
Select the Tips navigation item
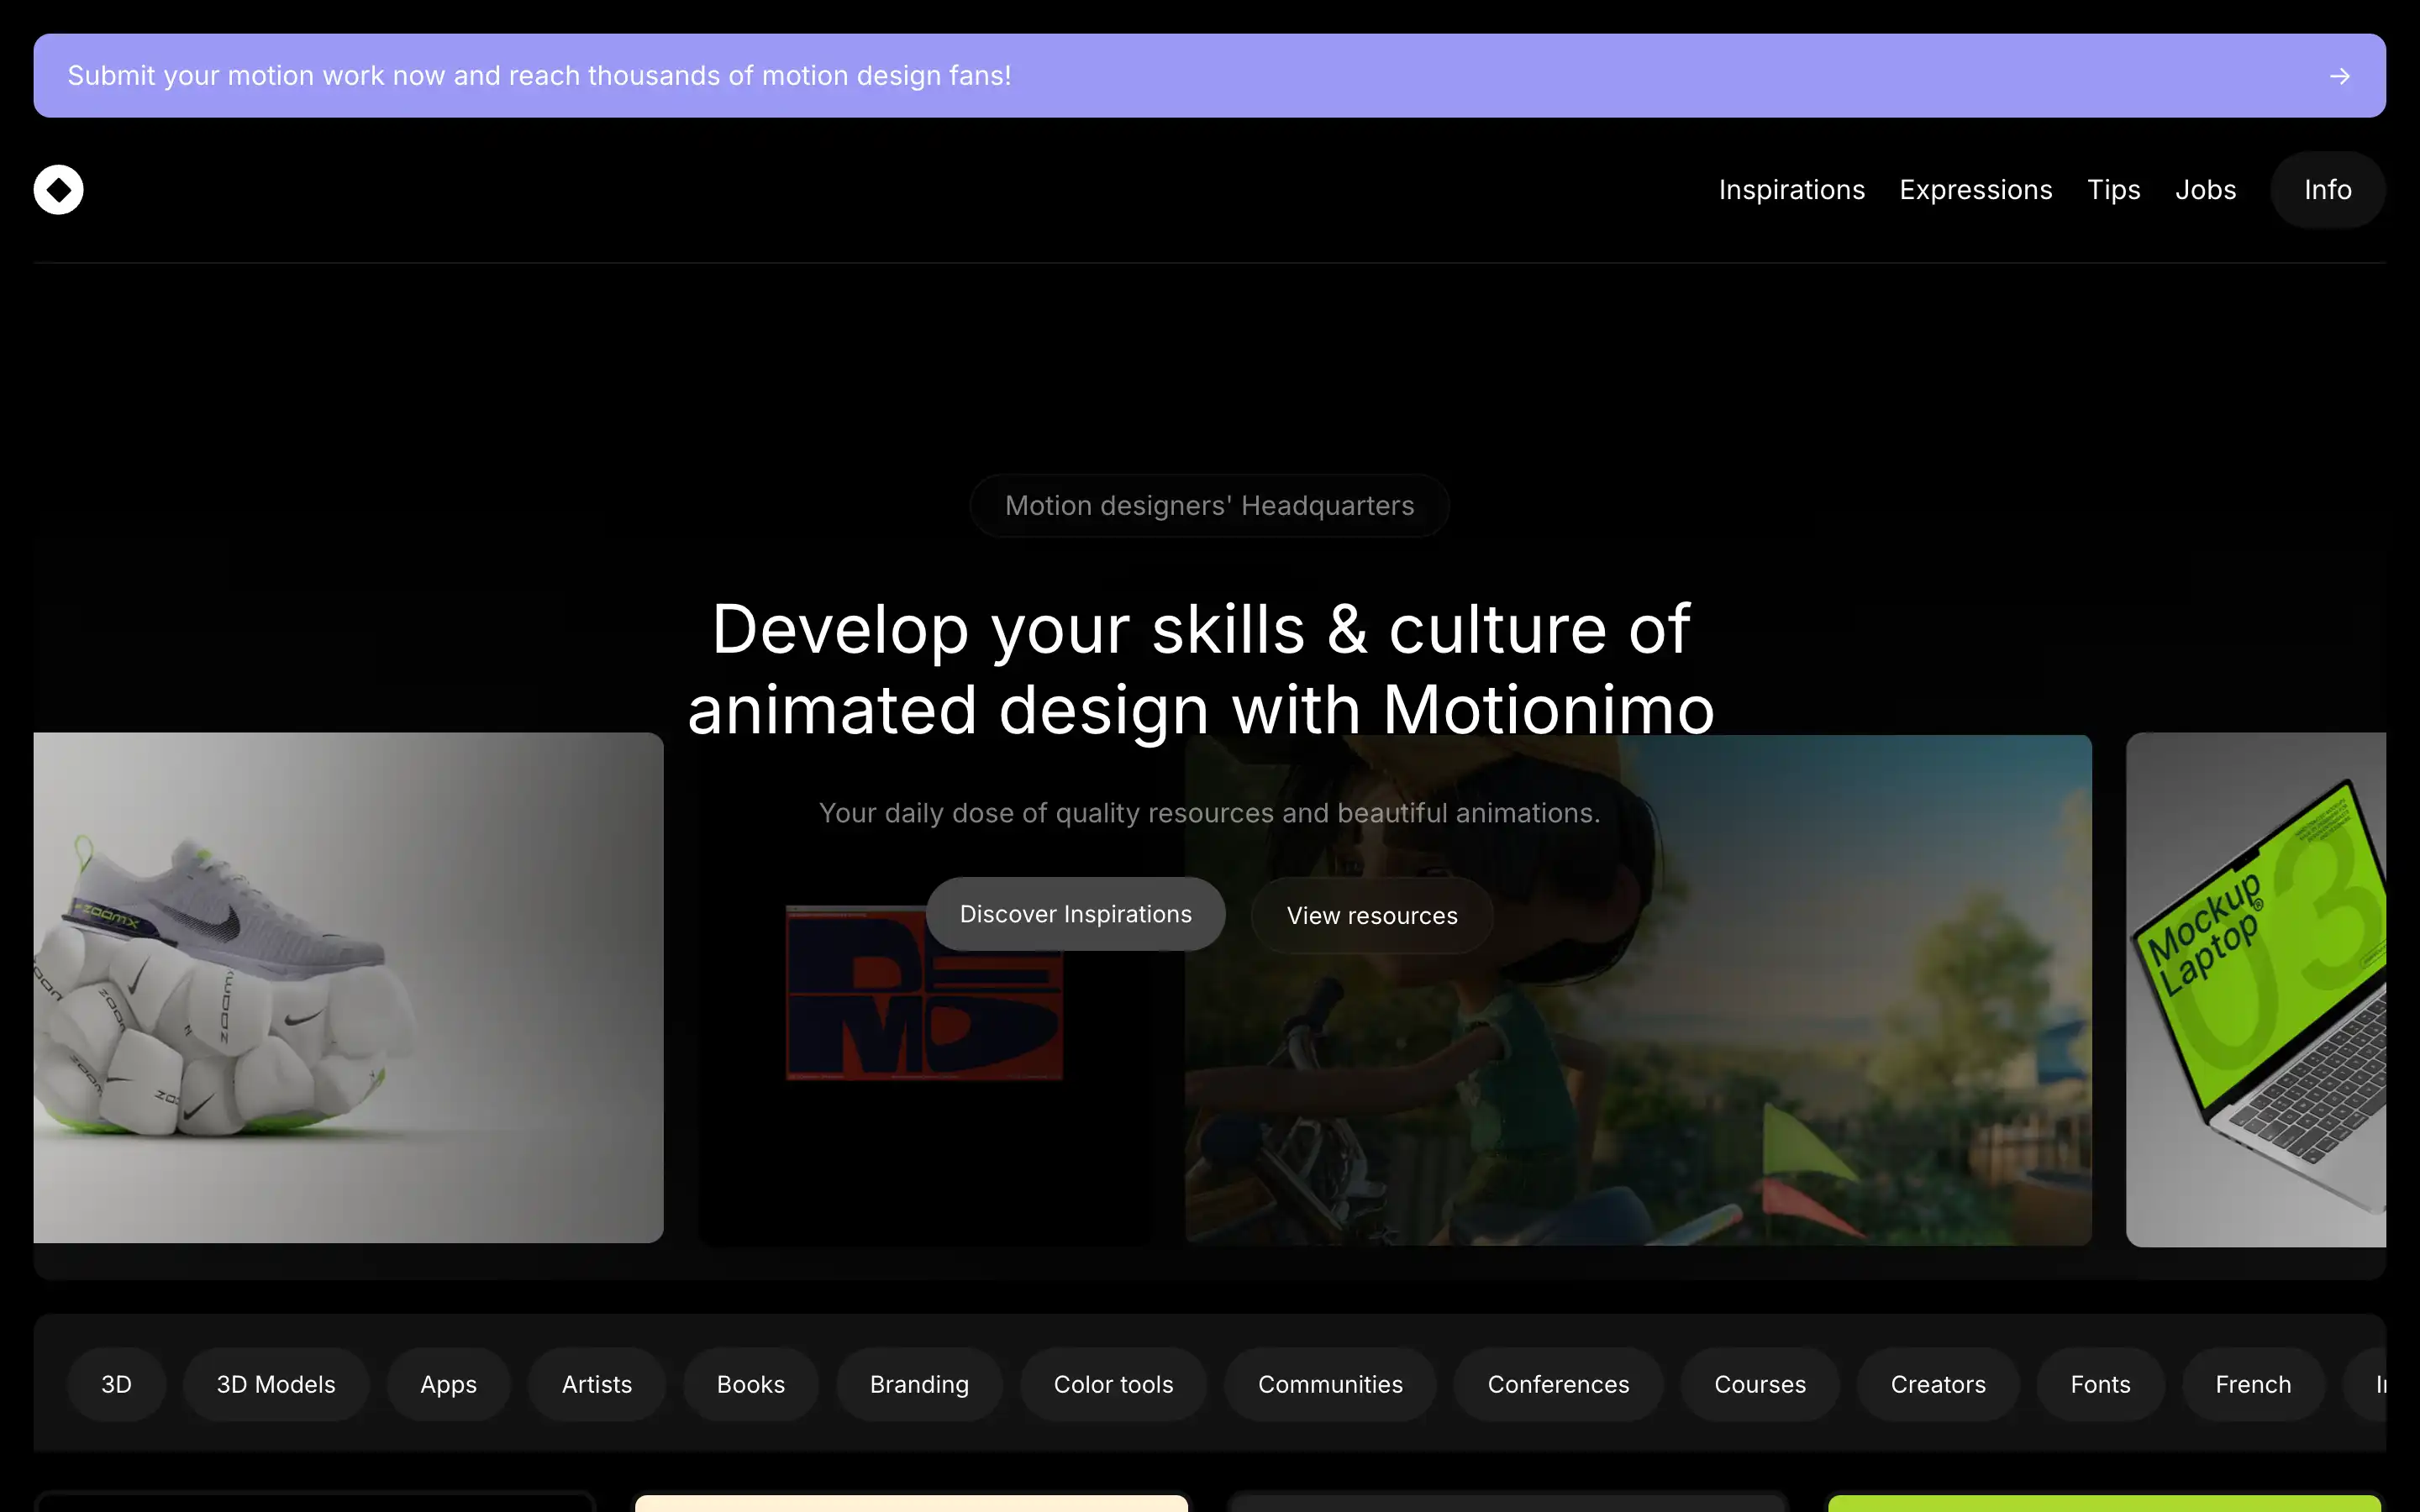2114,189
